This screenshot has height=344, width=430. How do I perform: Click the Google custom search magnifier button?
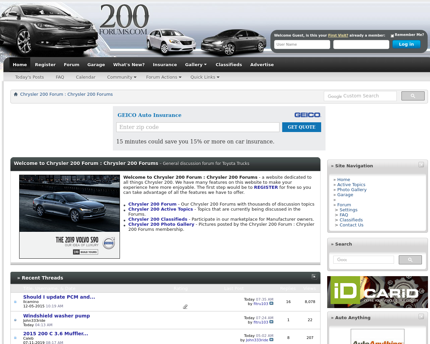pos(413,96)
